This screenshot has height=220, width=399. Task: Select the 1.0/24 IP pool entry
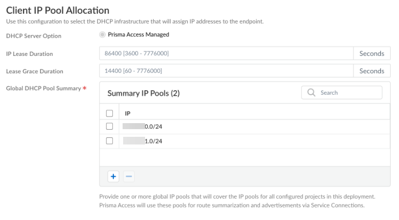(x=143, y=141)
